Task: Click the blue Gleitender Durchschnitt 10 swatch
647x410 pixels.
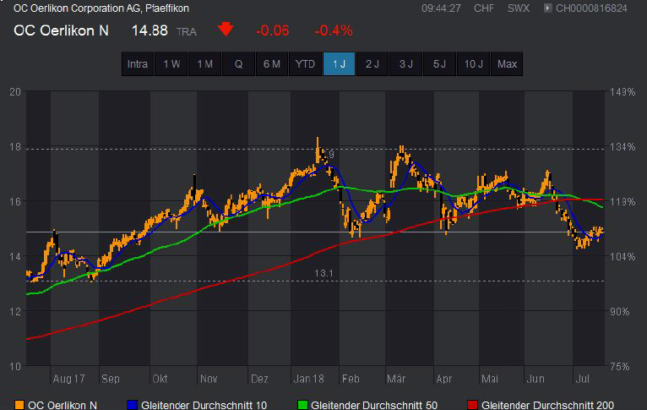Action: [132, 405]
